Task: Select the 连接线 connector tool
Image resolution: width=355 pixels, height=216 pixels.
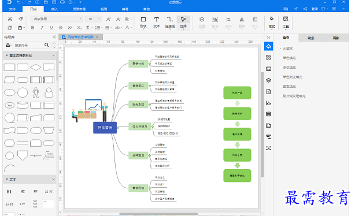Action: (170, 23)
